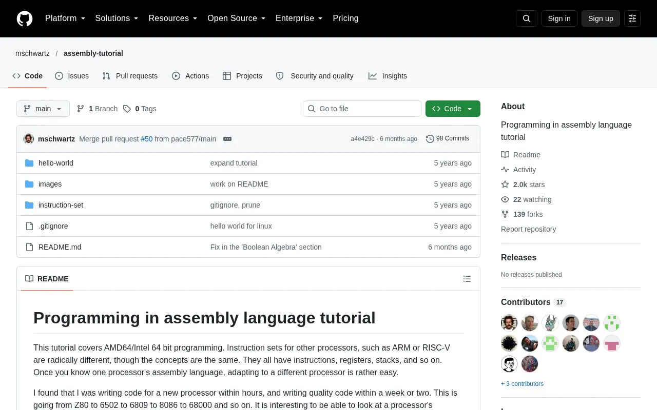Click the GitHub logo icon
Image resolution: width=657 pixels, height=410 pixels.
pos(25,18)
